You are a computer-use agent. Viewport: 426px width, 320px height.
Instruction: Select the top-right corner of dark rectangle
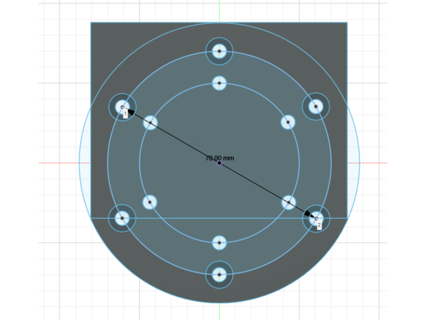click(347, 23)
